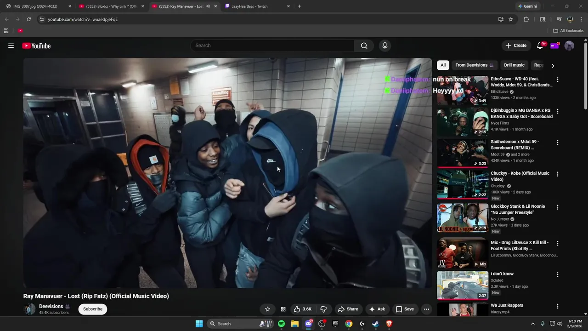
Task: Select the From Deevisions chip
Action: [474, 65]
